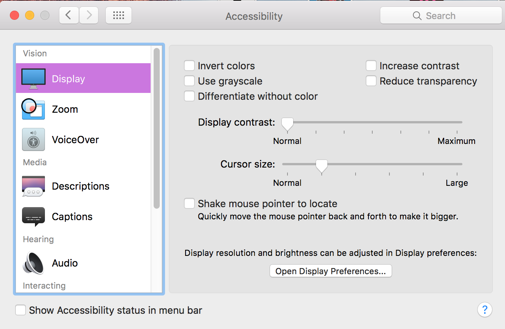Go forward using the right chevron button

pos(89,16)
